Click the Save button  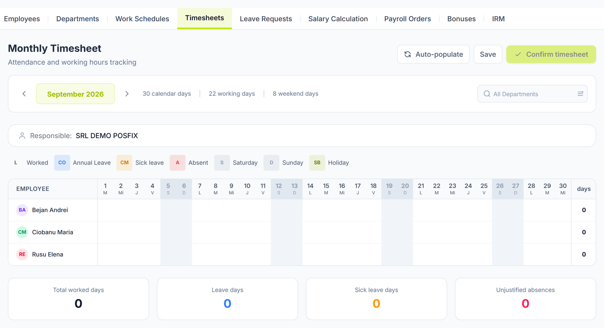point(488,54)
